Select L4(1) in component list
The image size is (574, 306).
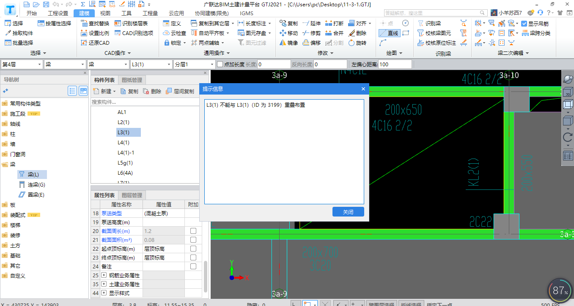tap(124, 143)
